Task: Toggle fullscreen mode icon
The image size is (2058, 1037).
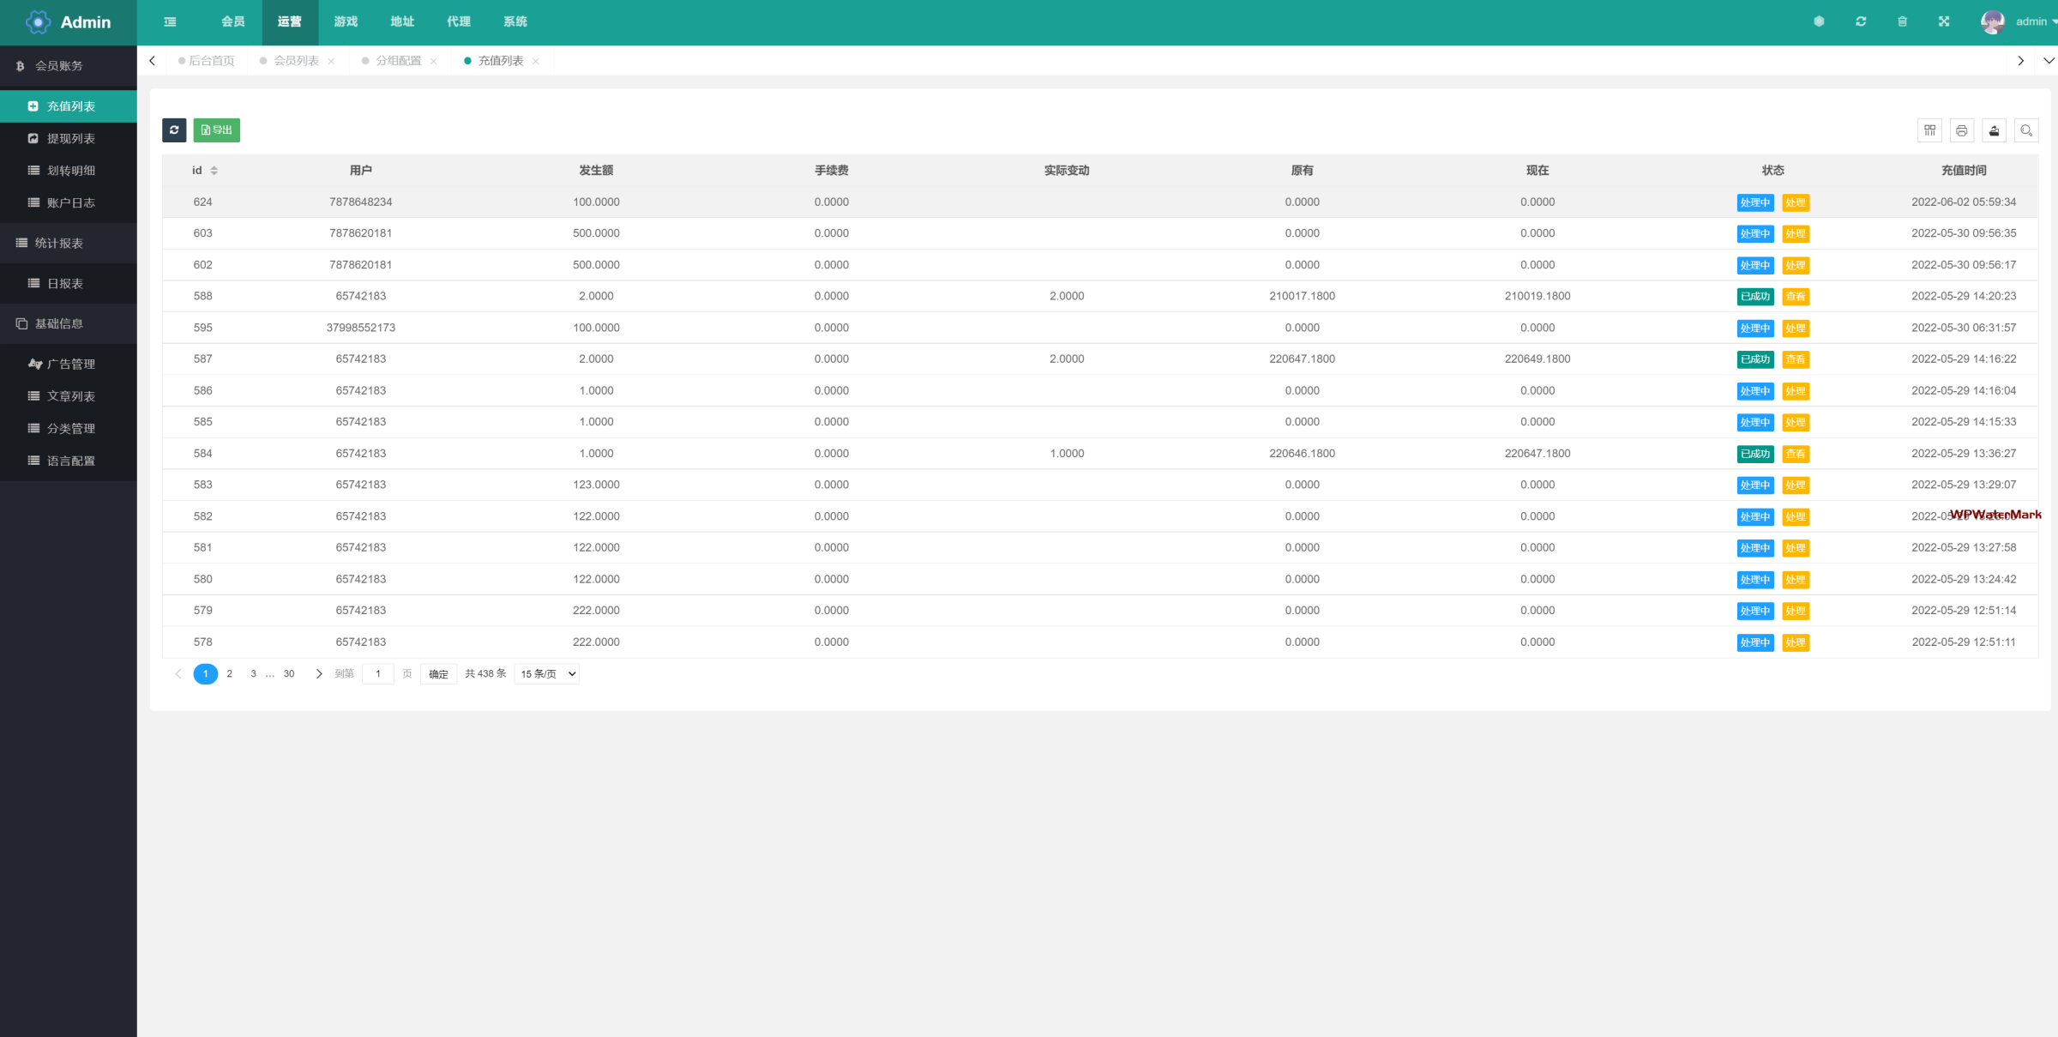Action: (x=1944, y=22)
